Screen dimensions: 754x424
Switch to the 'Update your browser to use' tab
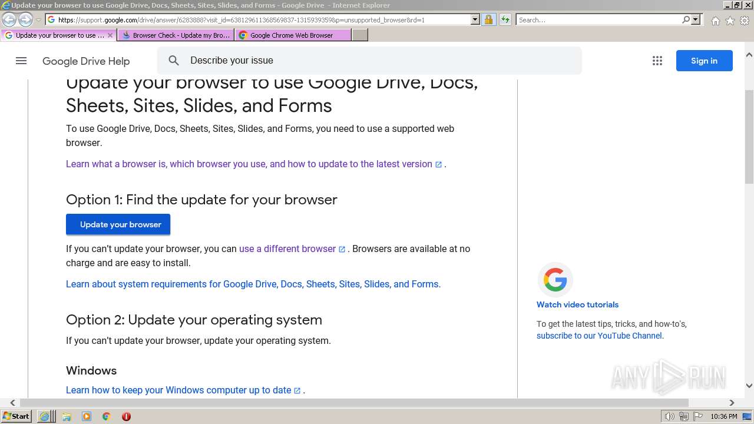[x=59, y=35]
